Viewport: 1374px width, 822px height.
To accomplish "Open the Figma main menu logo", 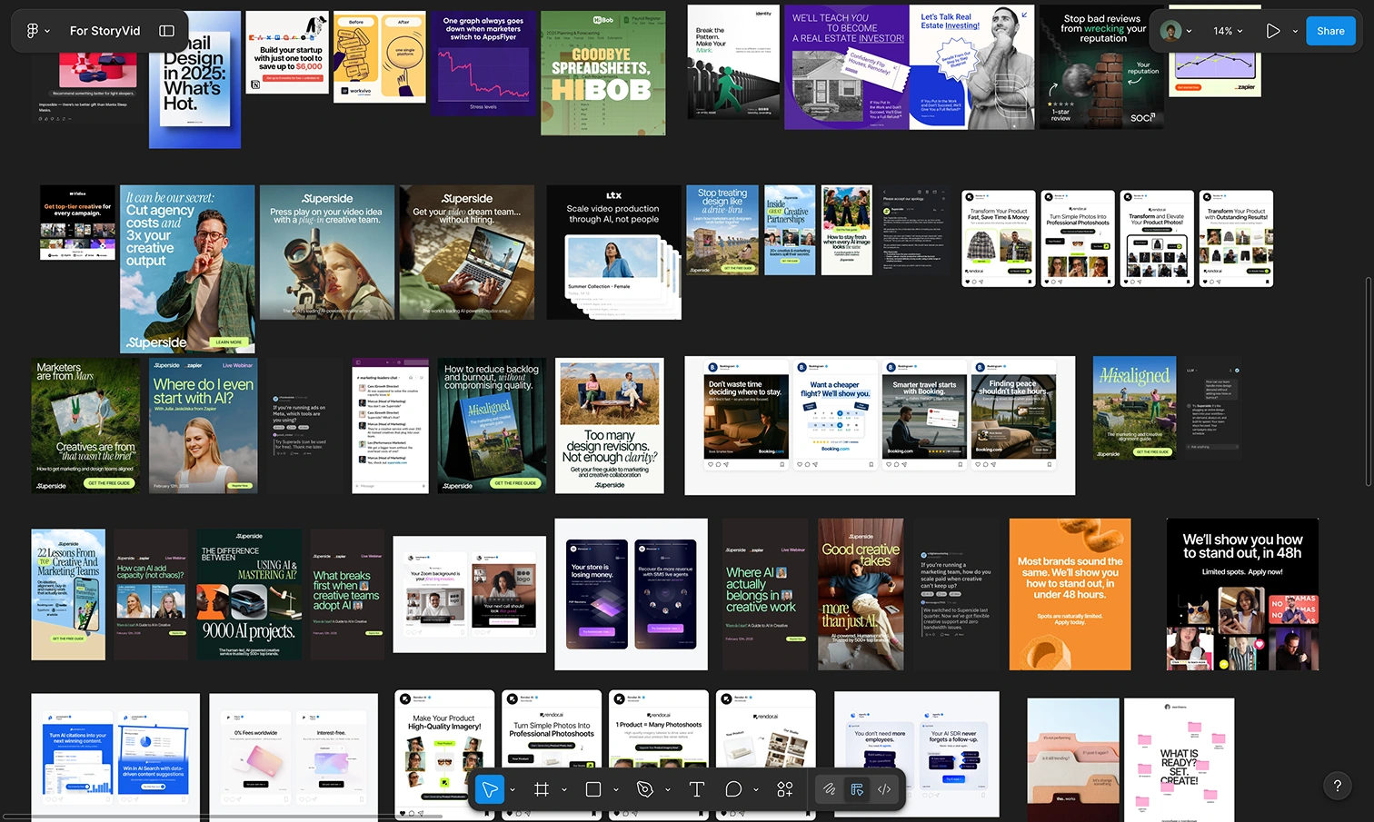I will pyautogui.click(x=31, y=30).
